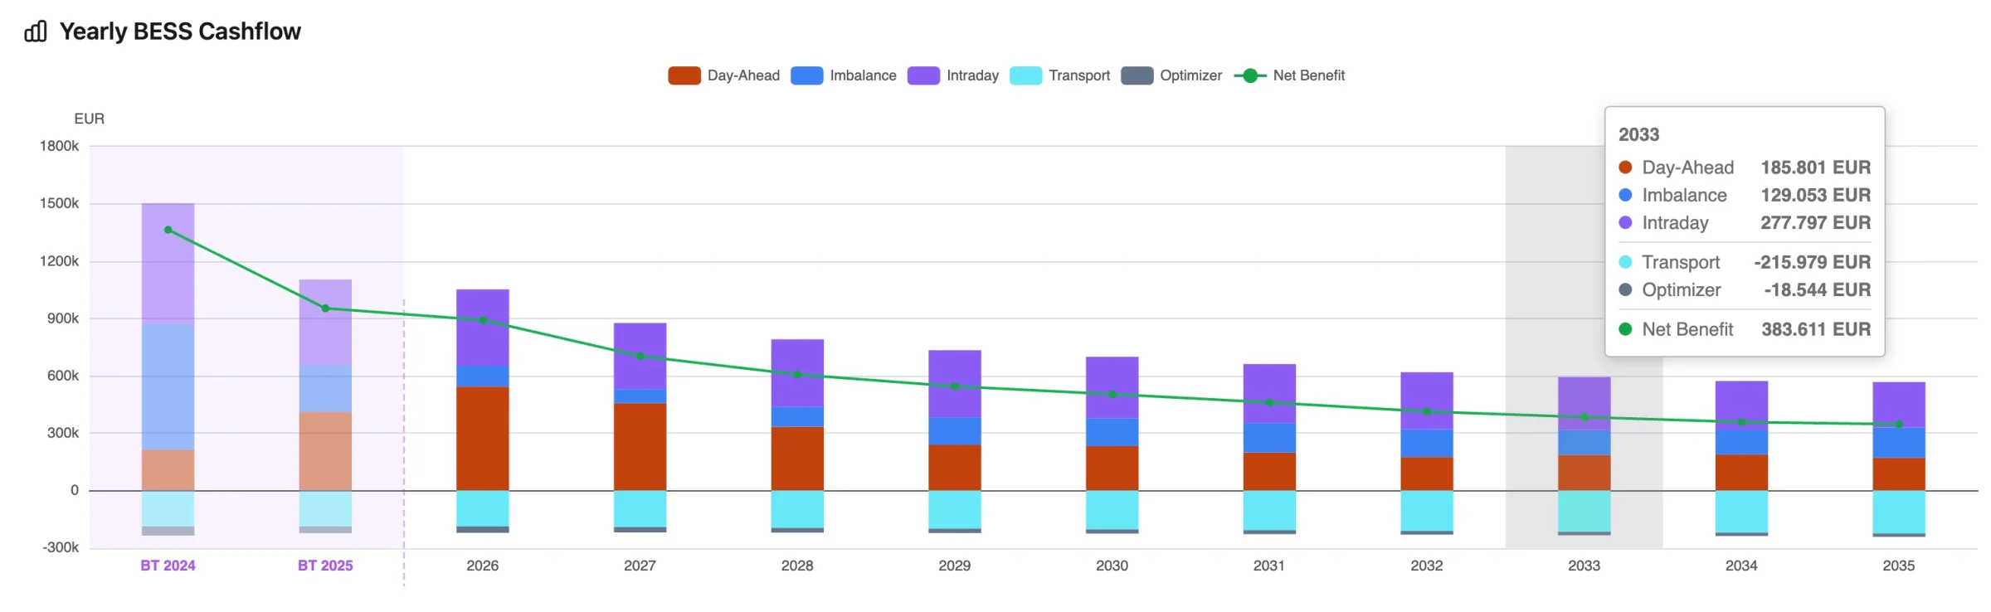
Task: Click tooltip value 129.053 EUR
Action: click(1816, 195)
